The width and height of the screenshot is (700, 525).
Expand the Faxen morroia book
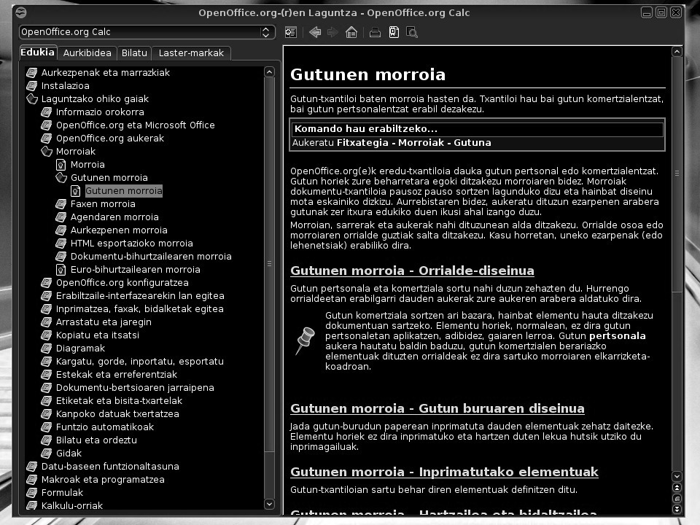point(96,204)
